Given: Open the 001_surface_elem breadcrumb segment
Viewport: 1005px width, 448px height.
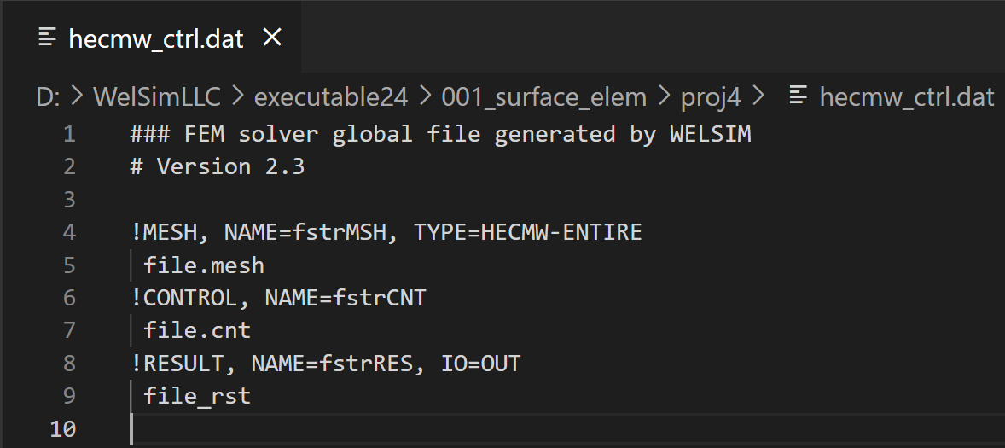Looking at the screenshot, I should pos(543,97).
